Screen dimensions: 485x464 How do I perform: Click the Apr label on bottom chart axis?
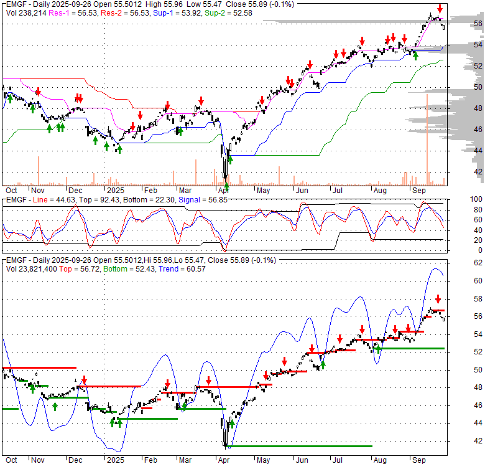[224, 460]
